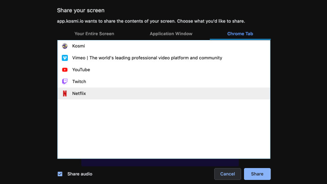327x184 pixels.
Task: Click the purple Twitch icon
Action: tap(65, 82)
